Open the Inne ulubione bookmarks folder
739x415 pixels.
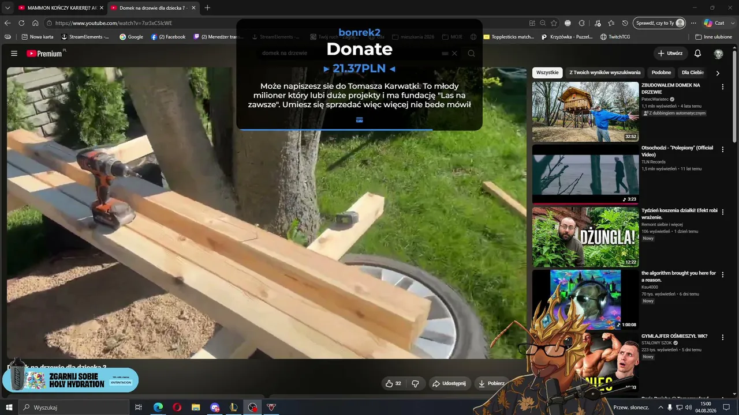coord(712,37)
